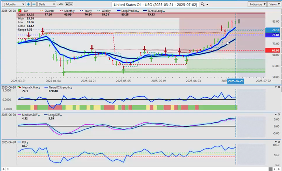Click the settings dot next to Long.Diff
Screen dimensions: 282x171
(x=61, y=115)
